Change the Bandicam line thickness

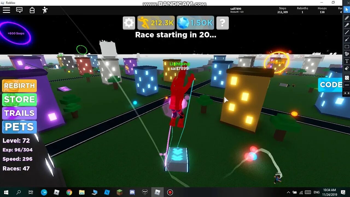pyautogui.click(x=347, y=85)
